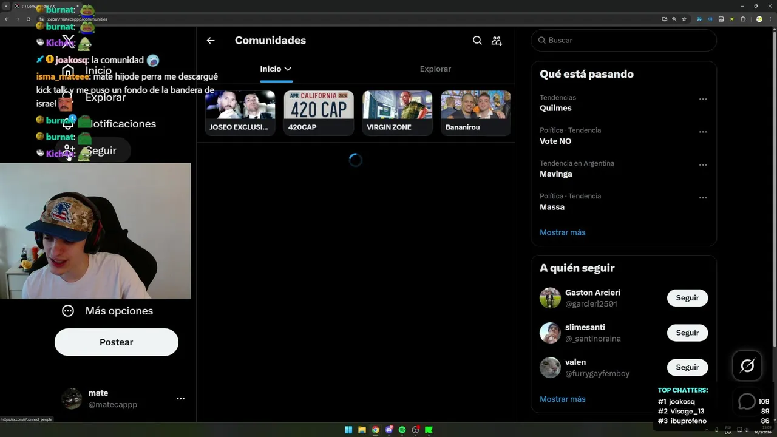This screenshot has width=777, height=437.
Task: Open the Chrome extensions puzzle icon
Action: pos(743,19)
